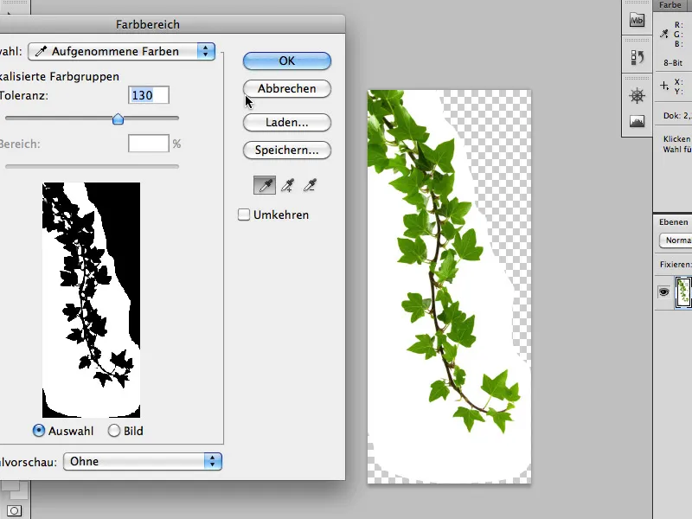Open the Histogram panel icon
Screen dimensions: 692x519
pyautogui.click(x=637, y=121)
